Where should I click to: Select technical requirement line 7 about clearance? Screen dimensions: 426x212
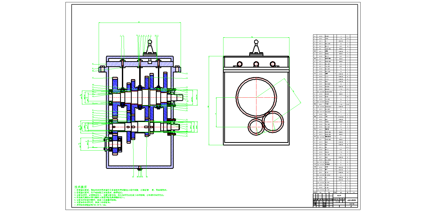pos(90,205)
